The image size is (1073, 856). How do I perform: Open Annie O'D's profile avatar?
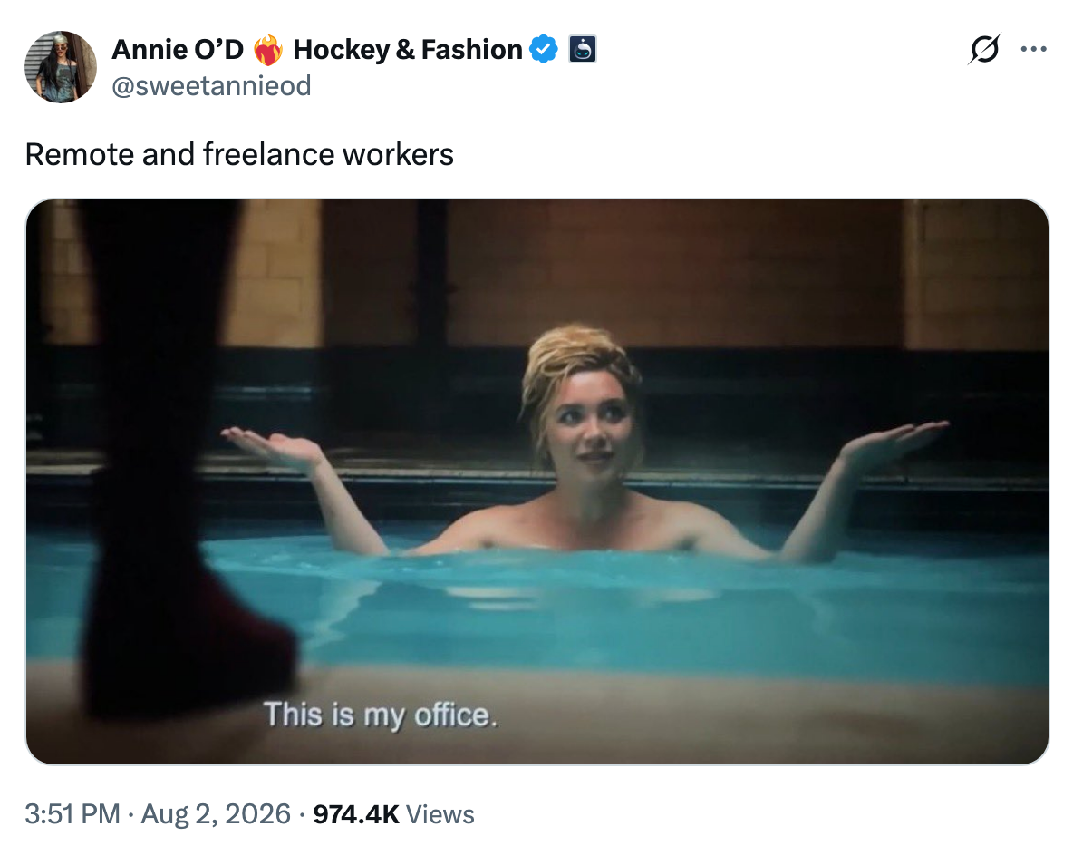pos(60,67)
